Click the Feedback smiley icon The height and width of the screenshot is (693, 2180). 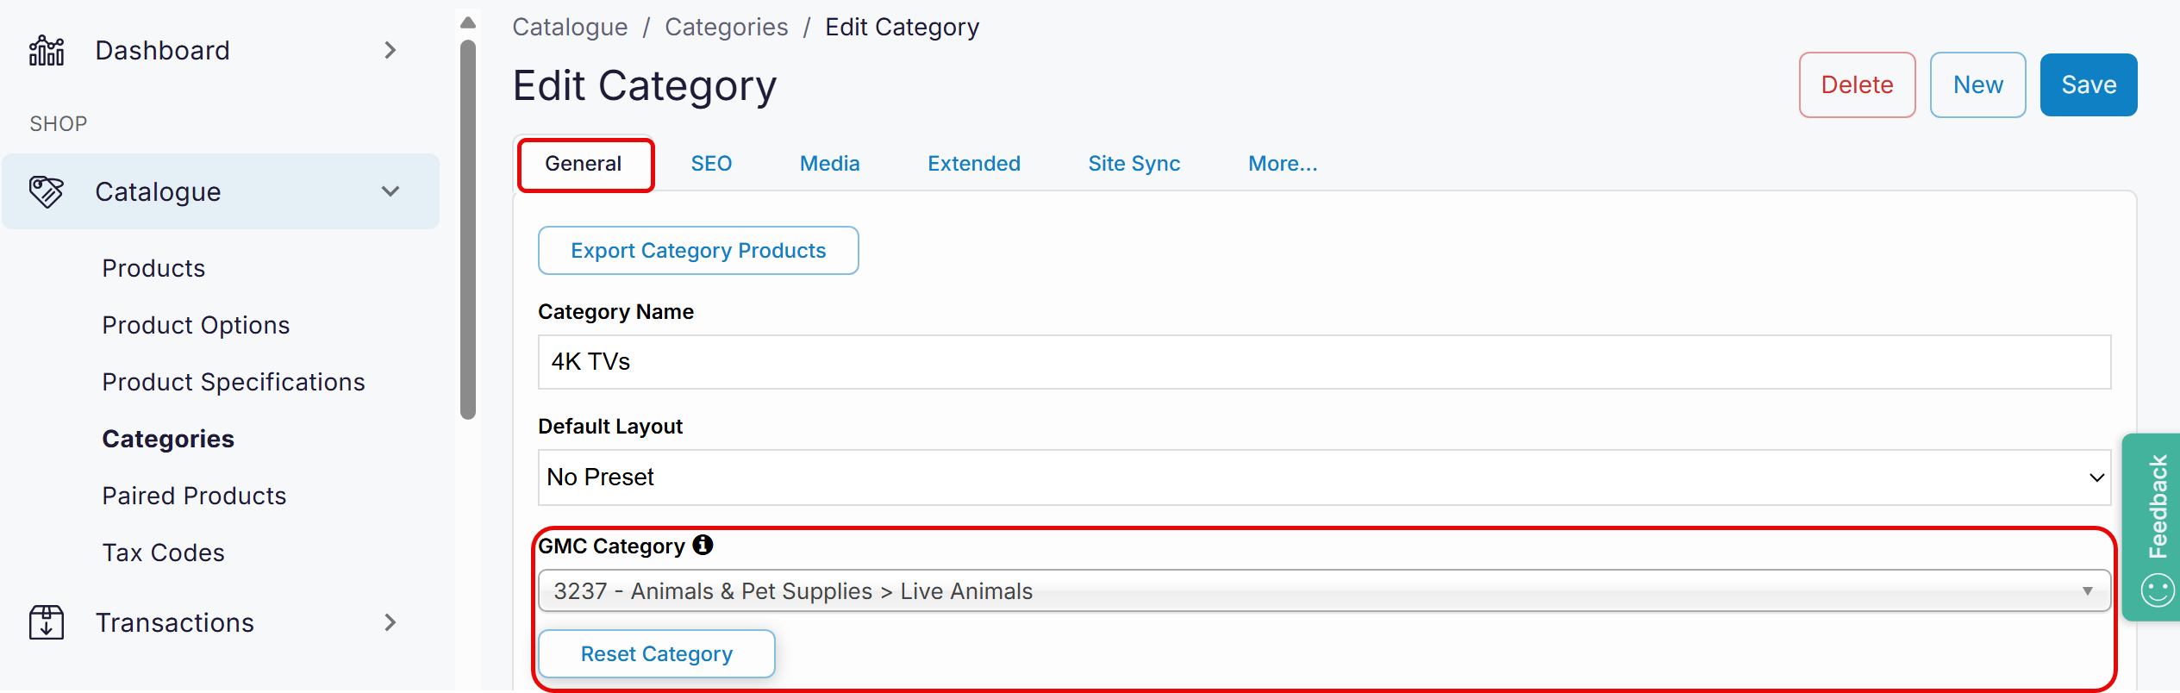2158,590
